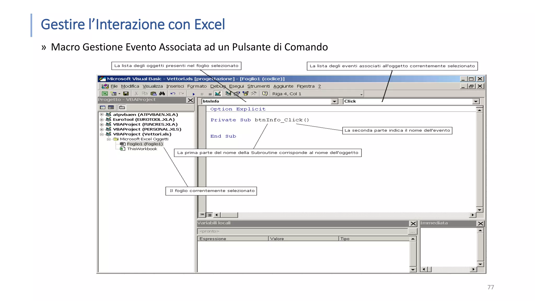Open the Esegui menu
This screenshot has width=535, height=301.
click(236, 86)
